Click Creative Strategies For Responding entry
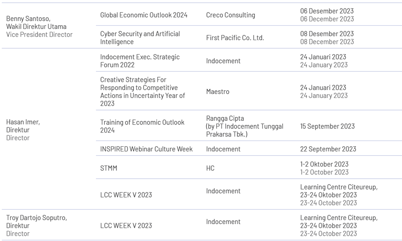 (x=143, y=92)
